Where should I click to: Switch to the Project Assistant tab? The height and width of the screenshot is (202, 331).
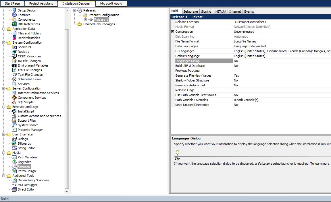coord(41,3)
